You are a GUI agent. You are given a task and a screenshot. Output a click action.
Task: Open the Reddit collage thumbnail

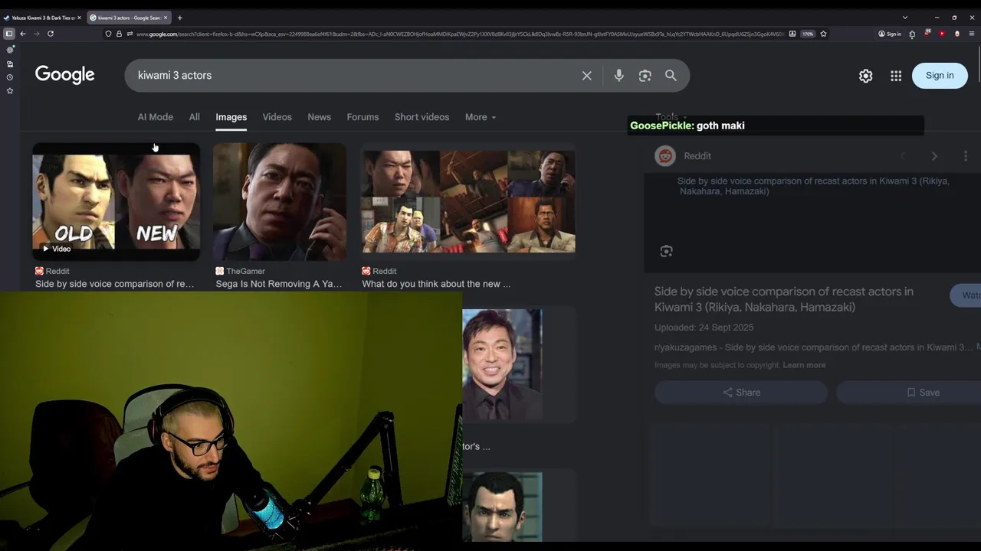[x=468, y=201]
